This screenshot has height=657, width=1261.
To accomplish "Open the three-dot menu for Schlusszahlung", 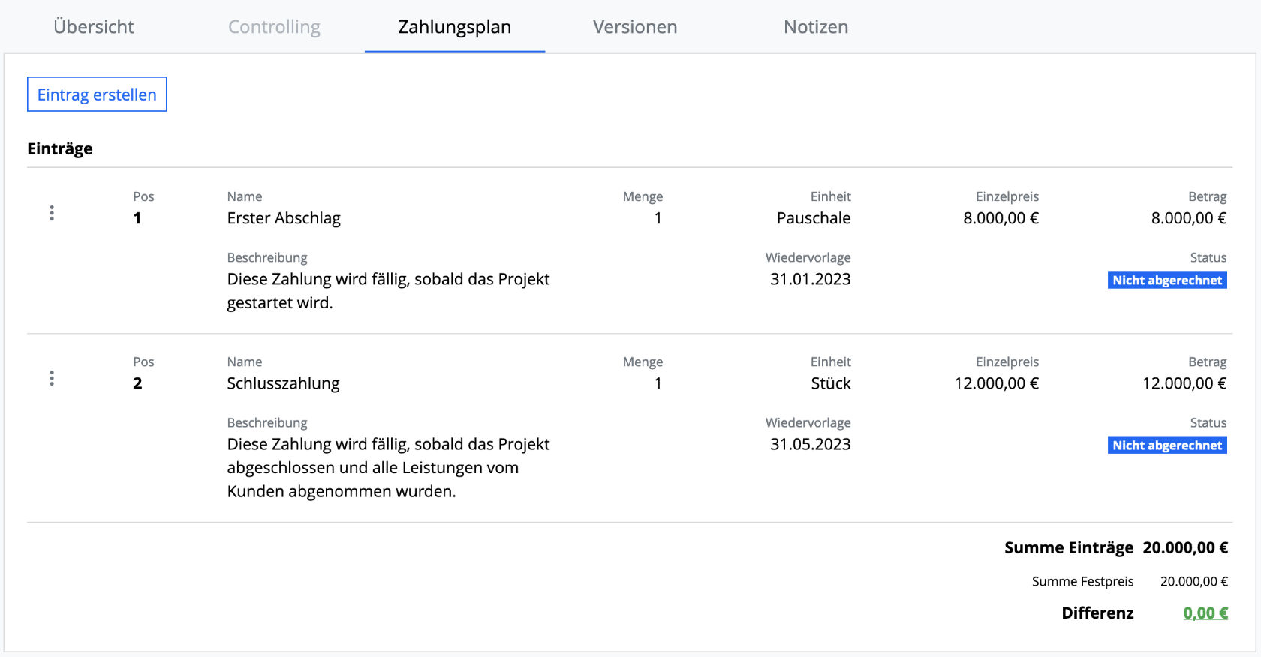I will pyautogui.click(x=52, y=378).
